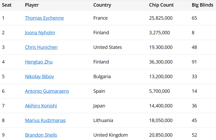
Task: Open Thomas Eychenne's player profile link
Action: coord(44,18)
